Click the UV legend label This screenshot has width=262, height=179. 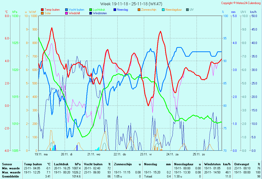tap(191, 10)
